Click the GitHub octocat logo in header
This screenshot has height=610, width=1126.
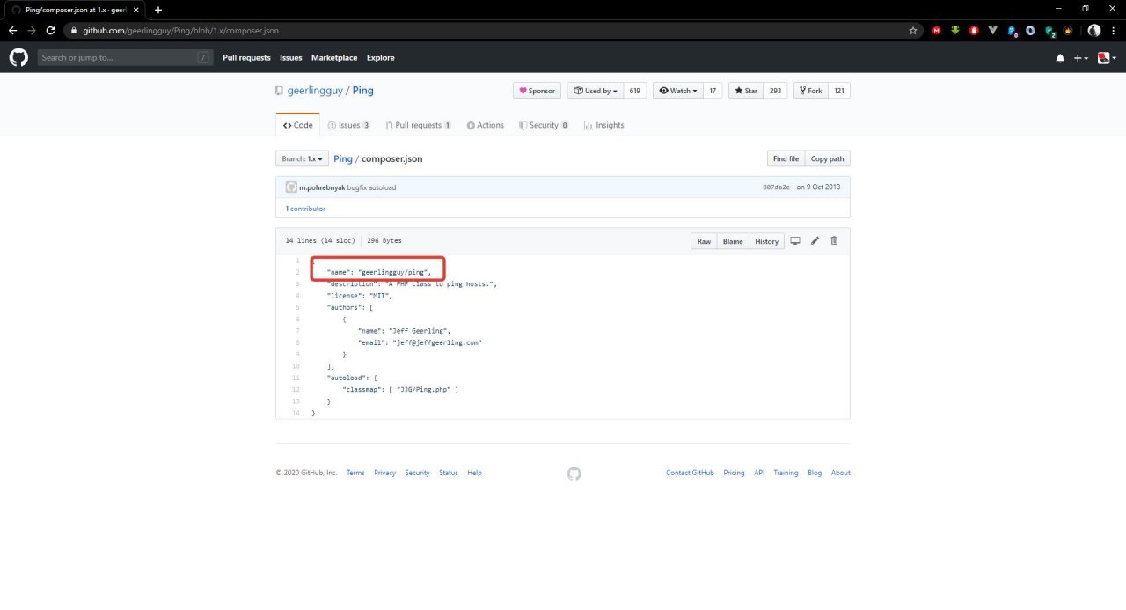[x=18, y=57]
